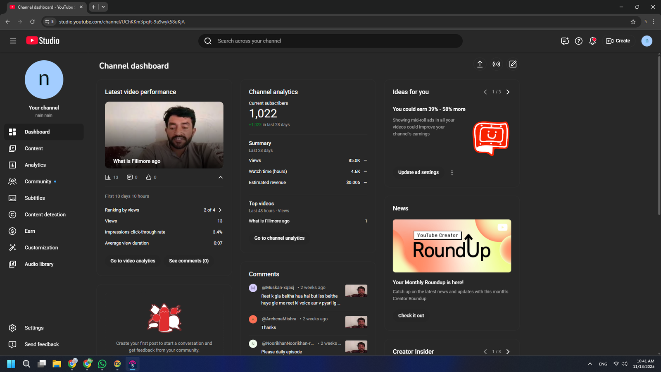Open the Earn sidebar section
661x372 pixels.
[30, 231]
